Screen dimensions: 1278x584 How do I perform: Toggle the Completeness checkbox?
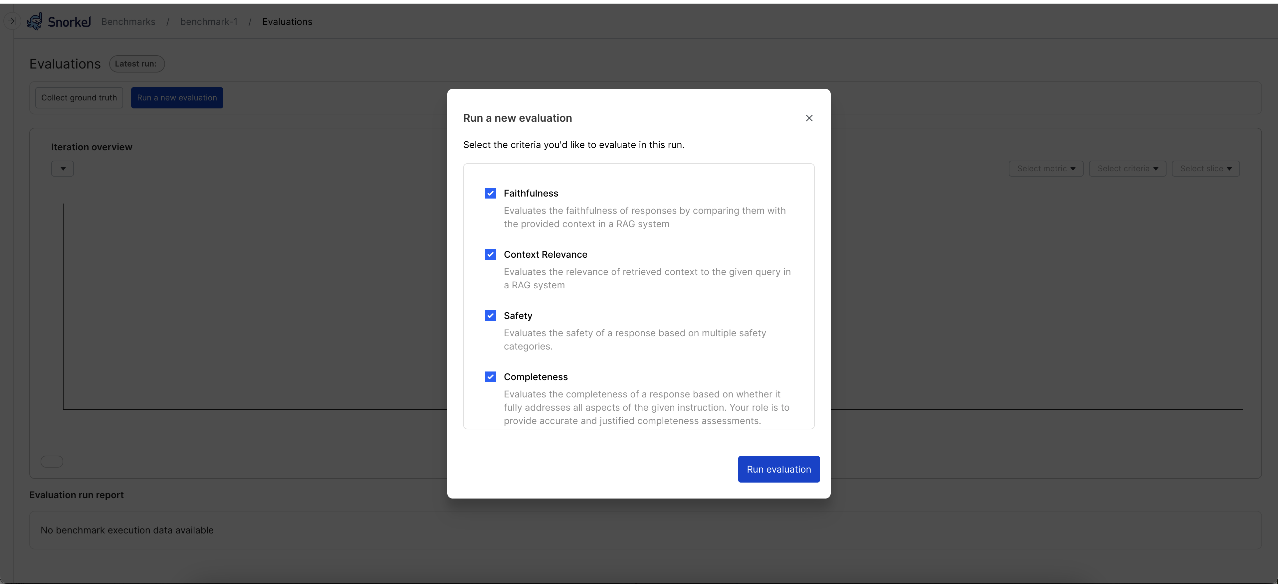coord(490,377)
